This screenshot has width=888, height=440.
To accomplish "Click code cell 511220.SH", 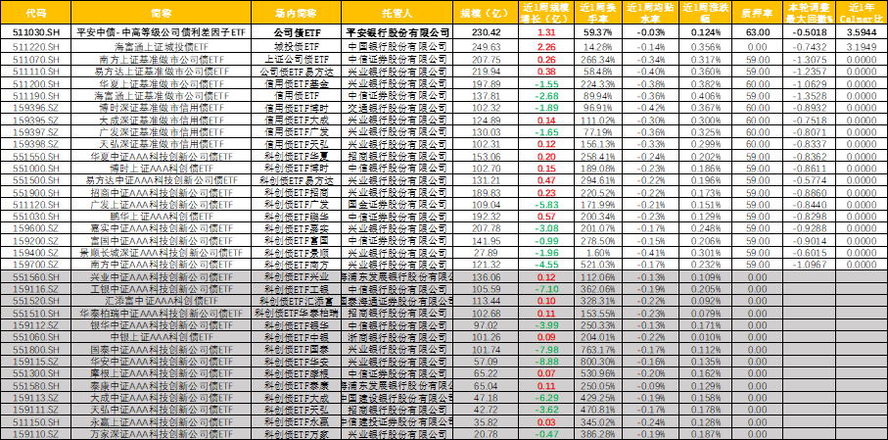I will point(35,46).
